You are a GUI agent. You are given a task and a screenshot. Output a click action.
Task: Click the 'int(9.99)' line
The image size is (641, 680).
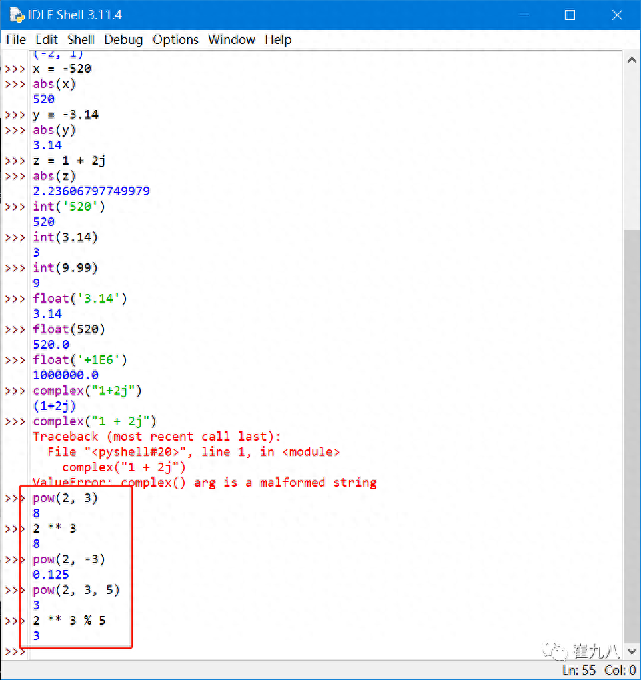(65, 268)
